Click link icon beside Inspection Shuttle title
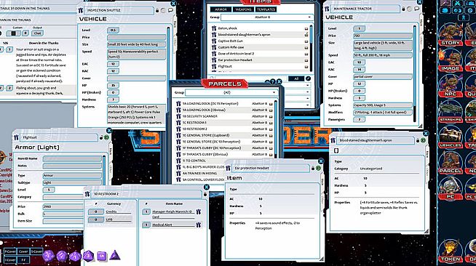This screenshot has height=266, width=476. click(x=81, y=11)
